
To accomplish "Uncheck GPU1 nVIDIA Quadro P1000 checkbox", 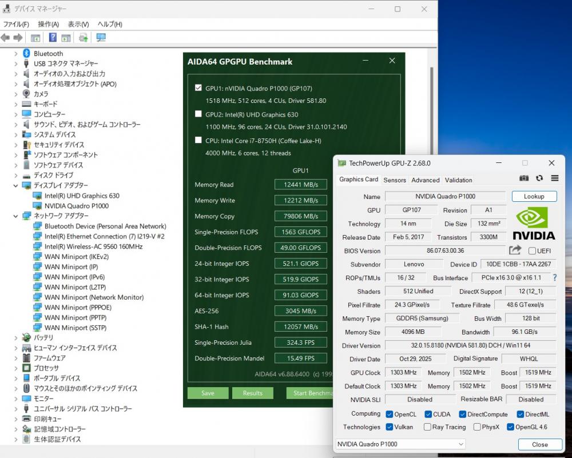I will pyautogui.click(x=198, y=88).
